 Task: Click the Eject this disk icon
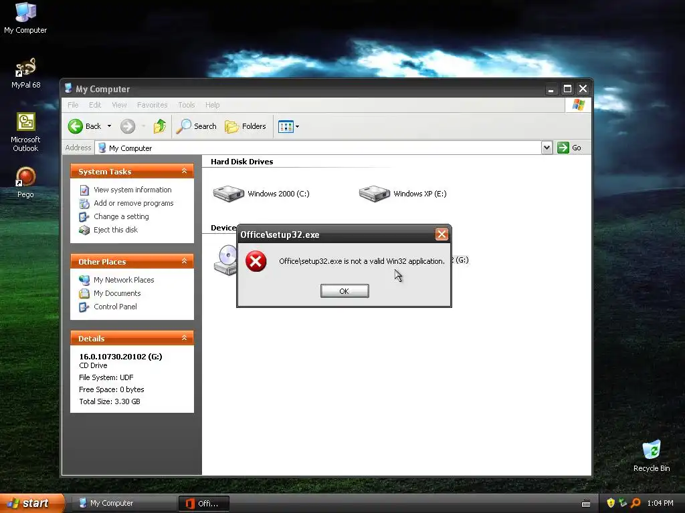tap(84, 230)
